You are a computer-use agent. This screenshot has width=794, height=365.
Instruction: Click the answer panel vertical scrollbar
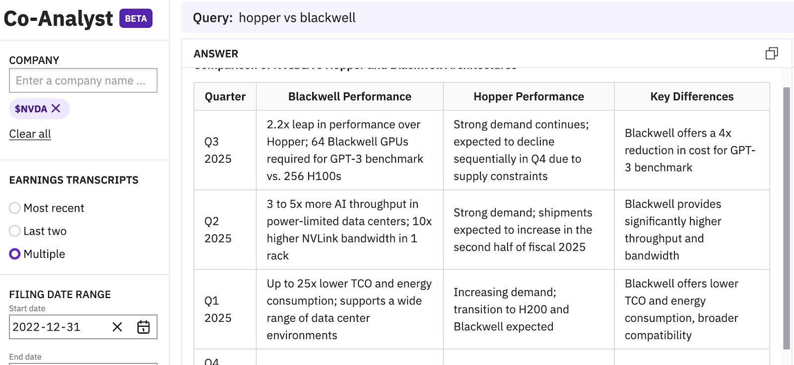786,218
